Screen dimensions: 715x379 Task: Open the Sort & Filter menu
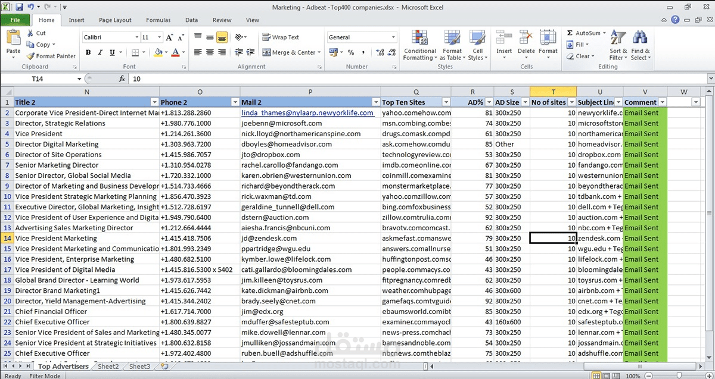tap(618, 46)
